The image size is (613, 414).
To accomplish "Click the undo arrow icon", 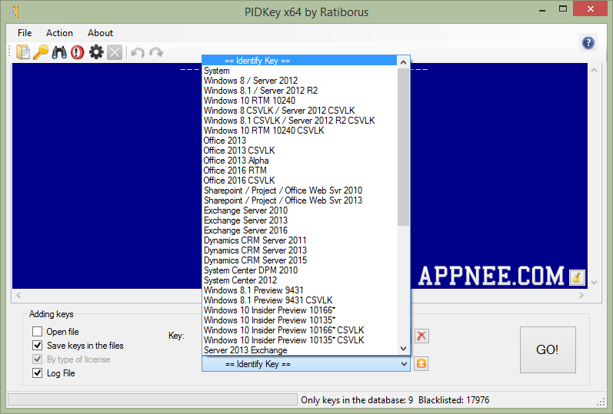I will (x=138, y=52).
